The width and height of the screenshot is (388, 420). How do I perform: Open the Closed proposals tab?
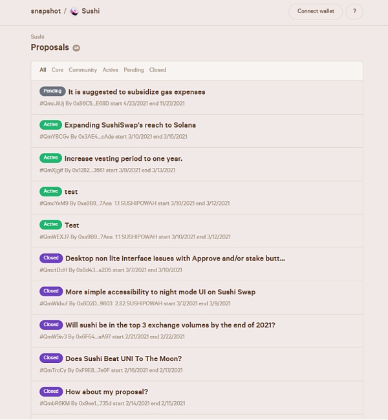(x=158, y=70)
